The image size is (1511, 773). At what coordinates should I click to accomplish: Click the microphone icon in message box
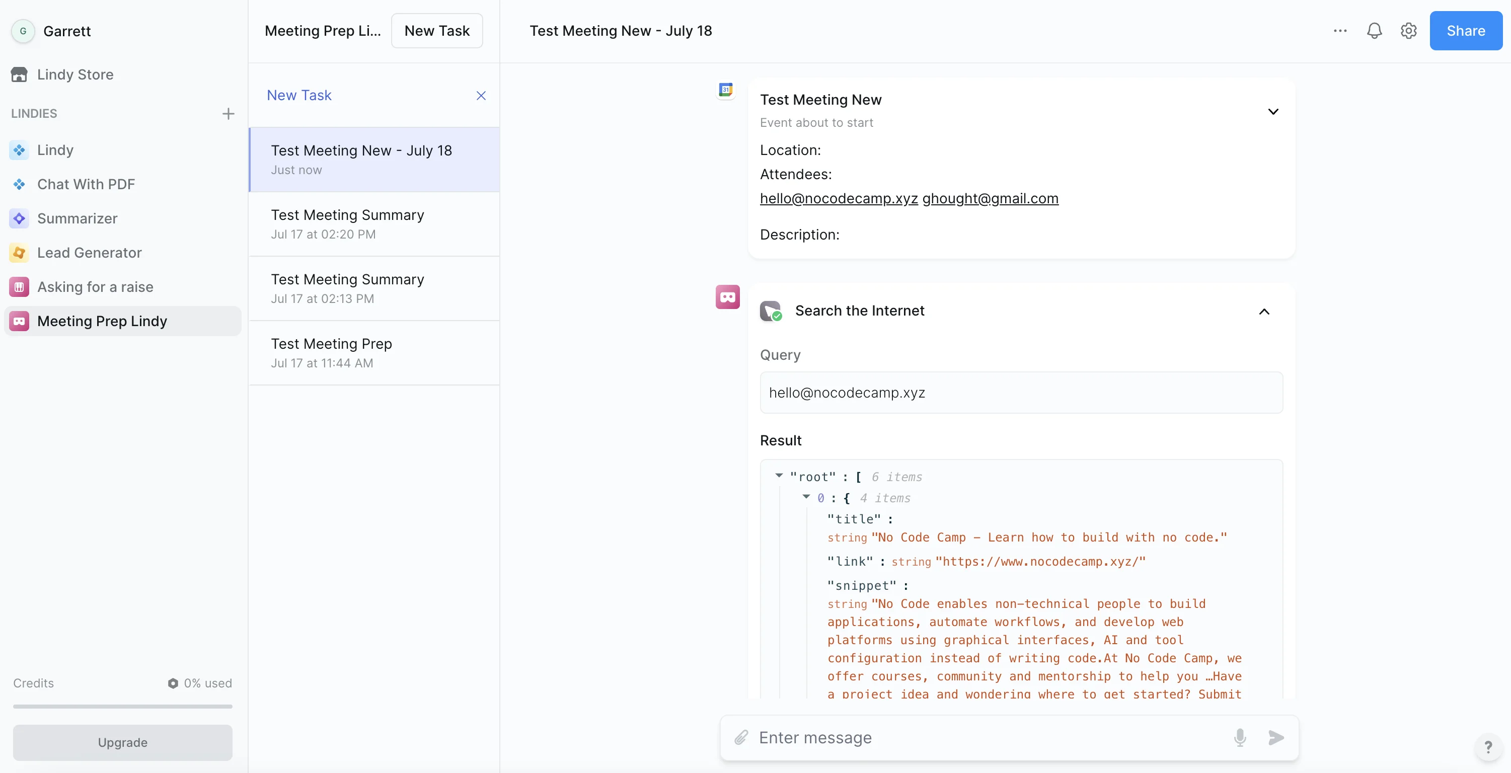point(1239,737)
